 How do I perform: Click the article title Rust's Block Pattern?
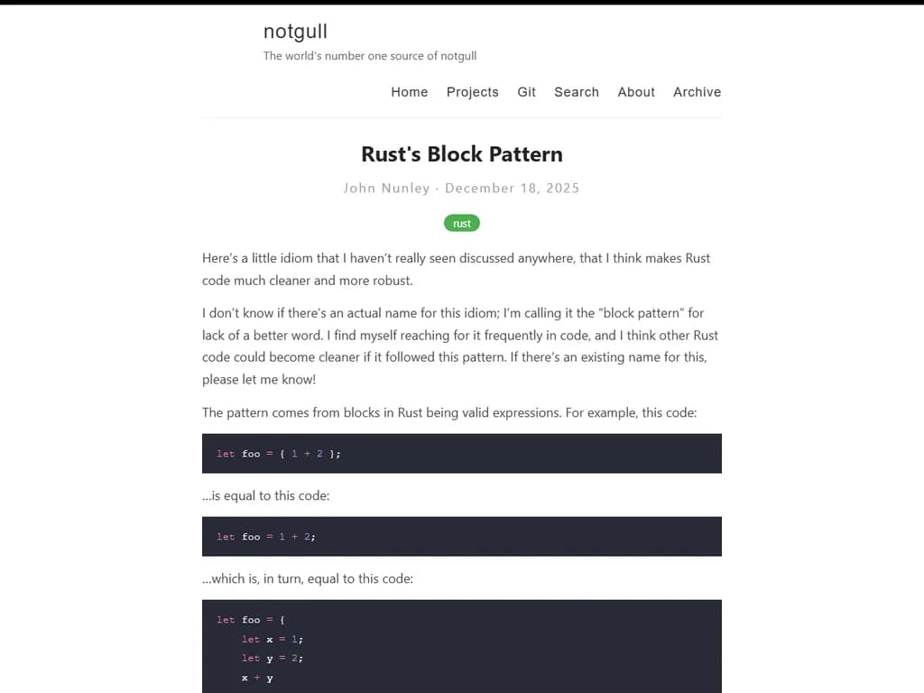[x=461, y=153]
